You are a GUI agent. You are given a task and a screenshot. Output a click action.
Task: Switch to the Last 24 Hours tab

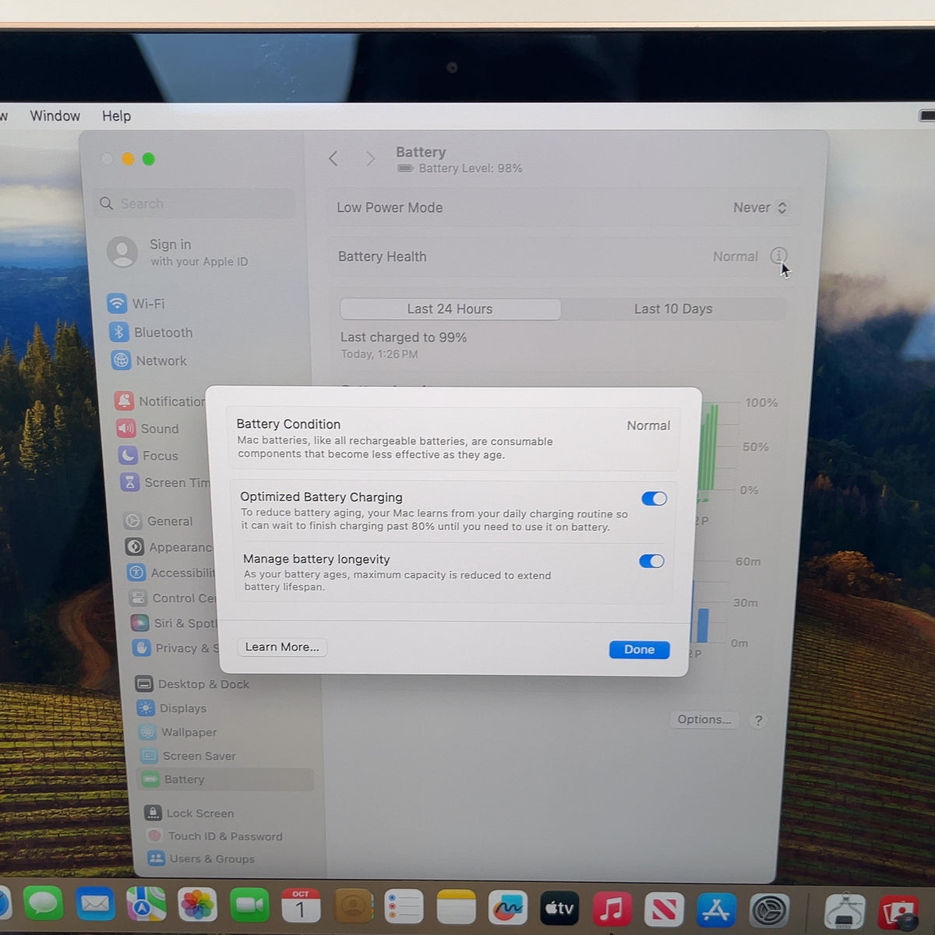click(450, 309)
